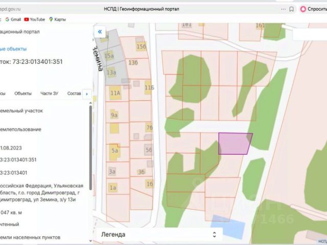Click the browser address bar URL
The width and height of the screenshot is (327, 245).
(x=10, y=9)
